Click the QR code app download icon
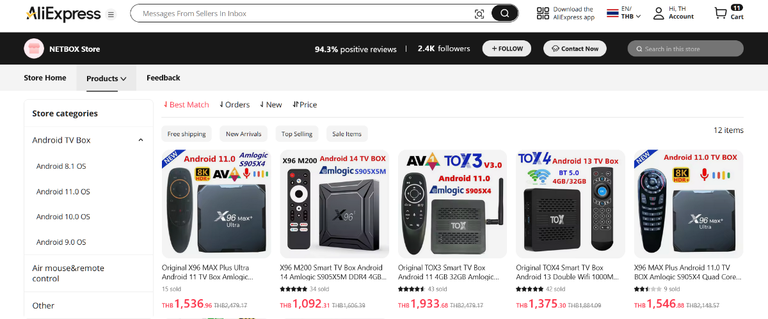 click(x=543, y=13)
